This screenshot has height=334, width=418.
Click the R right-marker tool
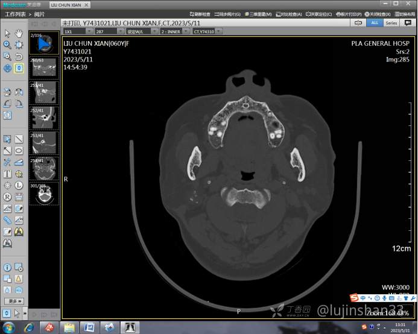7,197
